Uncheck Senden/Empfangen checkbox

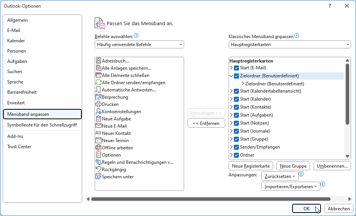point(236,147)
